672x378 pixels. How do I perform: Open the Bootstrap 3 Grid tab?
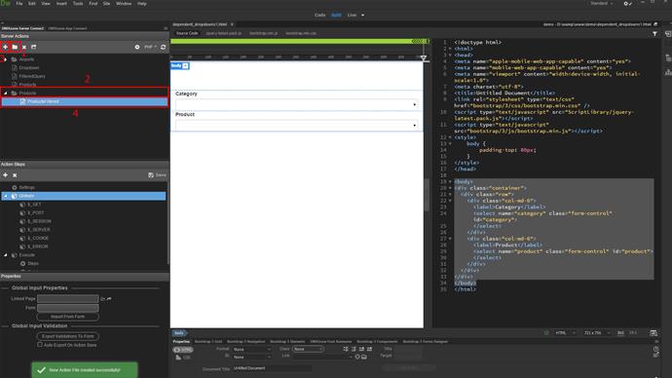click(208, 342)
